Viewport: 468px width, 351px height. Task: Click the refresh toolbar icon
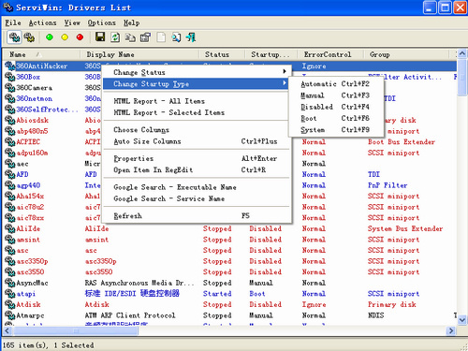[x=115, y=37]
